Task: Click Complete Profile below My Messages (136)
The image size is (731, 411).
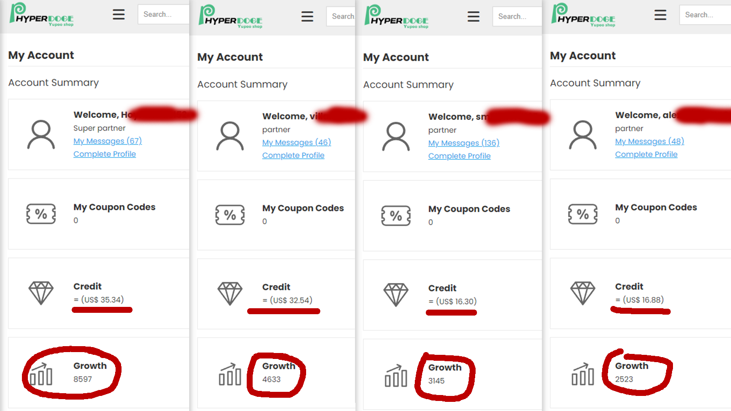Action: coord(459,156)
